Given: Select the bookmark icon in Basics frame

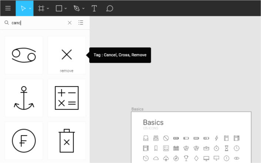Looking at the screenshot, I should 156,148.
